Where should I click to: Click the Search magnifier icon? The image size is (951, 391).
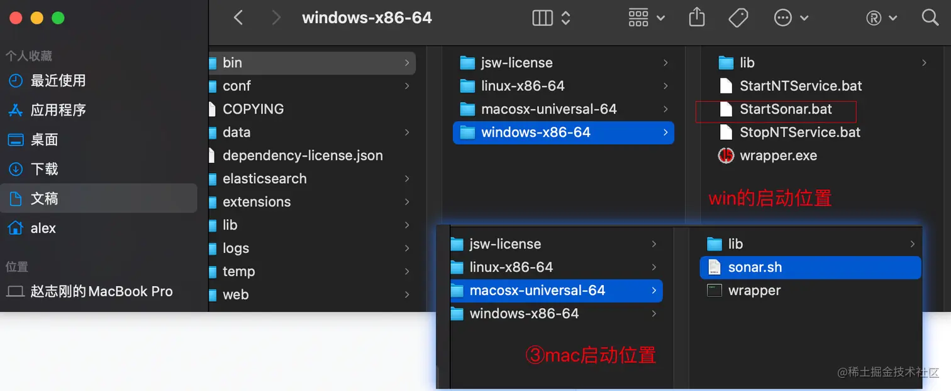pos(930,17)
